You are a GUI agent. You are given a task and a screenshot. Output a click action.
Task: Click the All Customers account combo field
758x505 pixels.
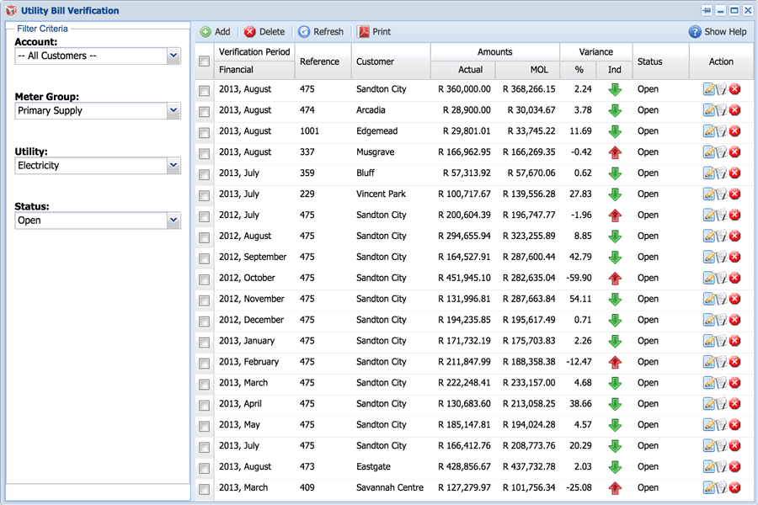click(x=91, y=56)
